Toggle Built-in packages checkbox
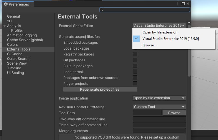The width and height of the screenshot is (218, 140). tap(135, 66)
